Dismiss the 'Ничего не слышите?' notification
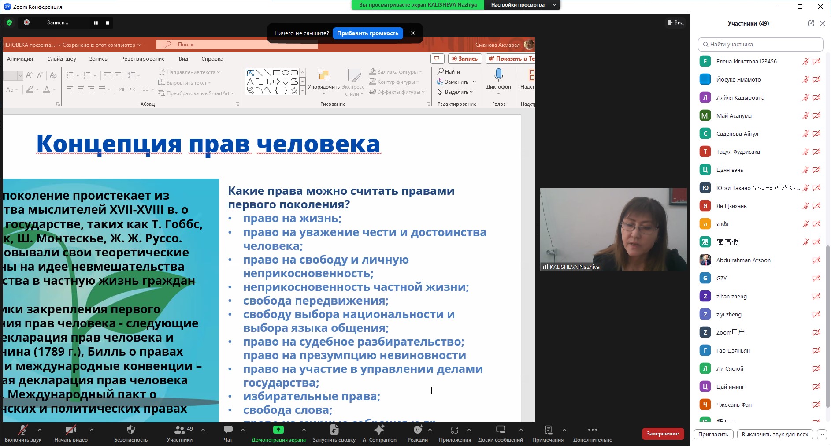Image resolution: width=831 pixels, height=446 pixels. pyautogui.click(x=412, y=33)
